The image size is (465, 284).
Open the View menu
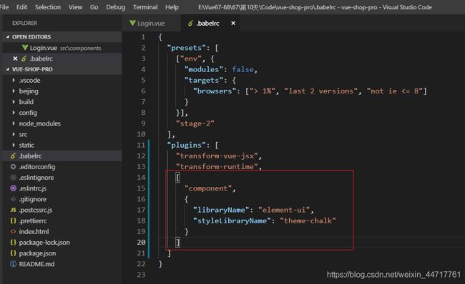click(75, 7)
